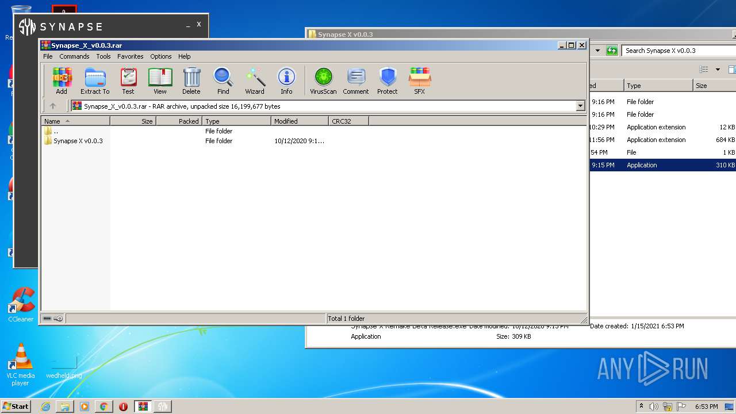This screenshot has width=736, height=414.
Task: Click the Explorer search box
Action: [x=678, y=51]
